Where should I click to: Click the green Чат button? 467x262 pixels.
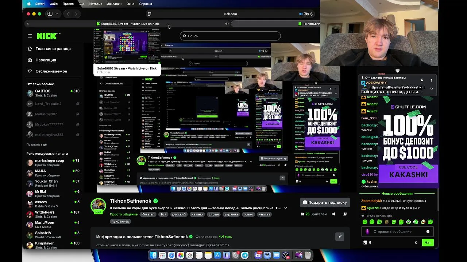[x=428, y=242]
